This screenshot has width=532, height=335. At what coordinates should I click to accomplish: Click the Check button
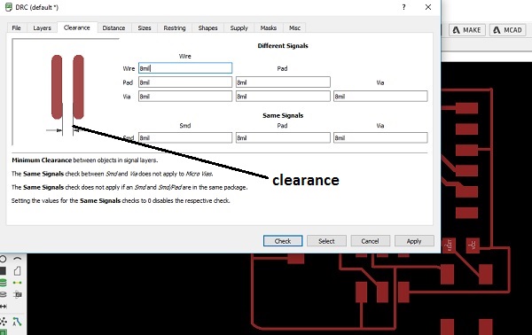tap(283, 241)
